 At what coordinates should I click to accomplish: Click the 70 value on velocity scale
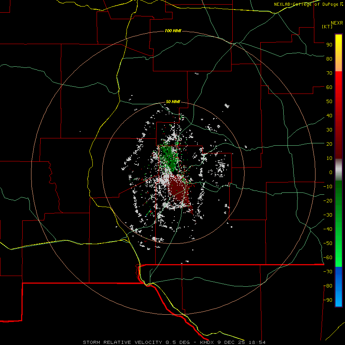[x=329, y=73]
